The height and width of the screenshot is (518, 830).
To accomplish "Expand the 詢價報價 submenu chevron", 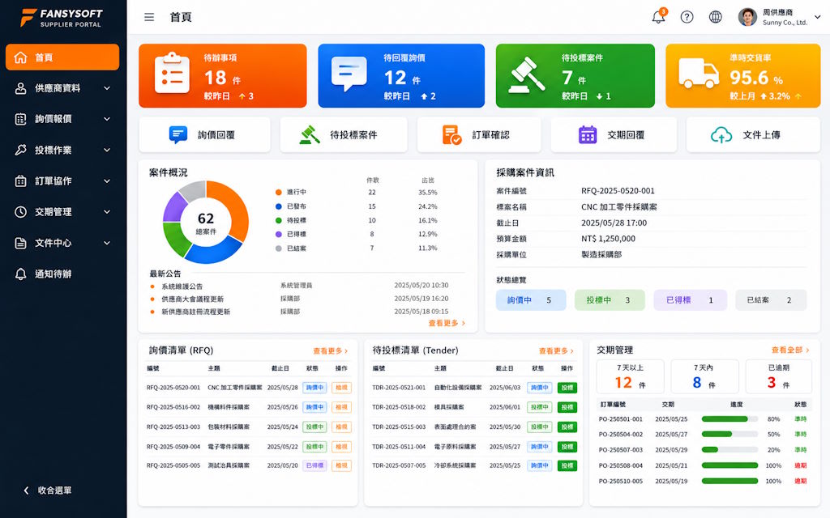I will pos(107,119).
